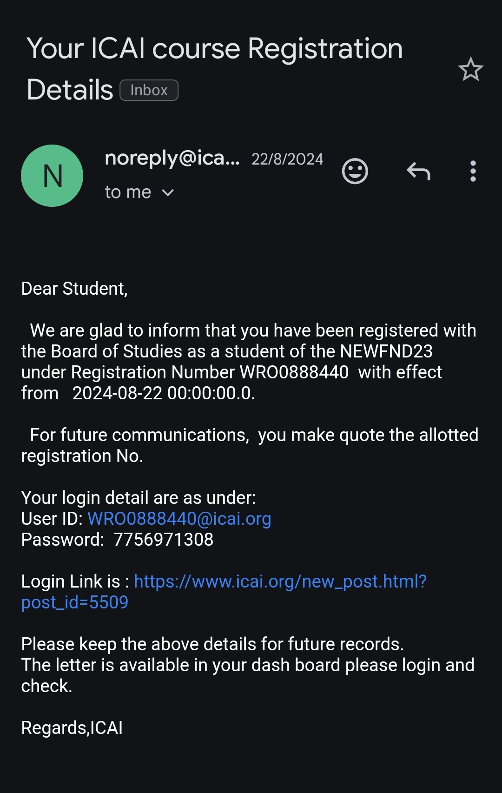Viewport: 502px width, 793px height.
Task: Star this ICAI registration email
Action: point(470,69)
